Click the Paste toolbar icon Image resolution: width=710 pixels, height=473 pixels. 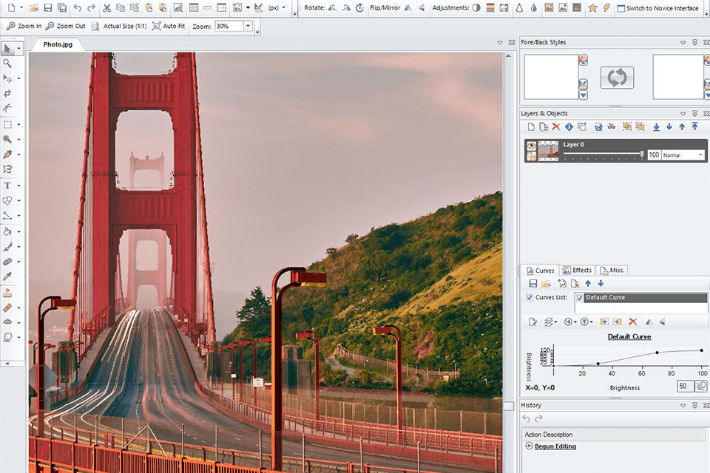[x=148, y=8]
